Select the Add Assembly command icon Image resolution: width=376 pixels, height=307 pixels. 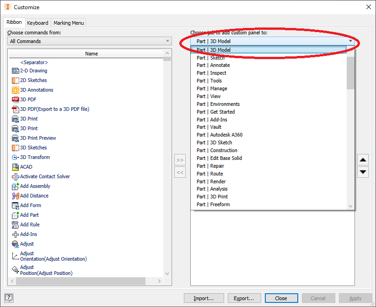(x=16, y=186)
